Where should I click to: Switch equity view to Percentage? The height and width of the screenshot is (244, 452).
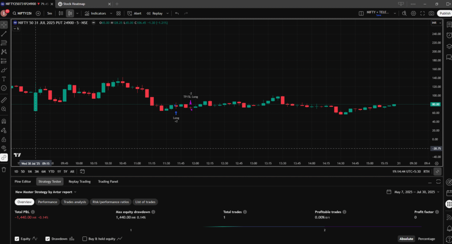[x=426, y=239]
